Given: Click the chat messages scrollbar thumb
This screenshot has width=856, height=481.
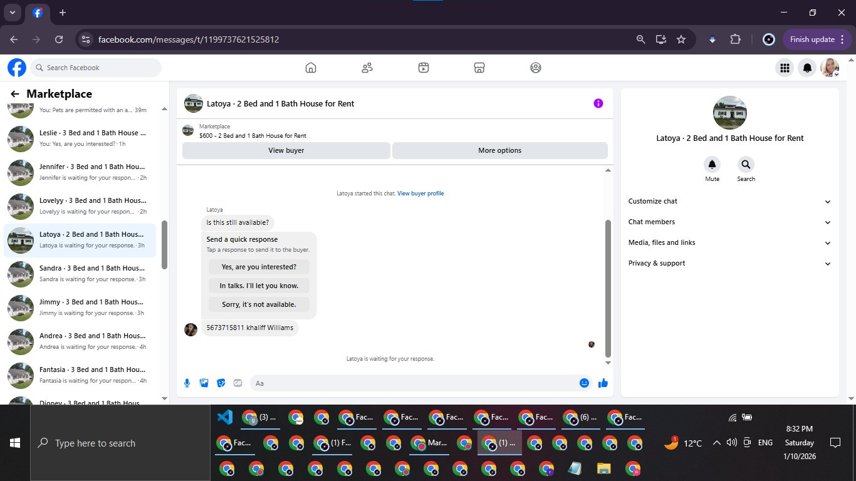Looking at the screenshot, I should tap(608, 288).
